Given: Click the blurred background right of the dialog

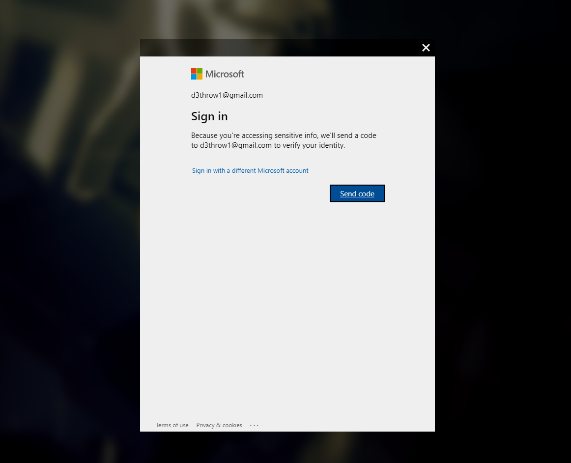Looking at the screenshot, I should [x=503, y=232].
